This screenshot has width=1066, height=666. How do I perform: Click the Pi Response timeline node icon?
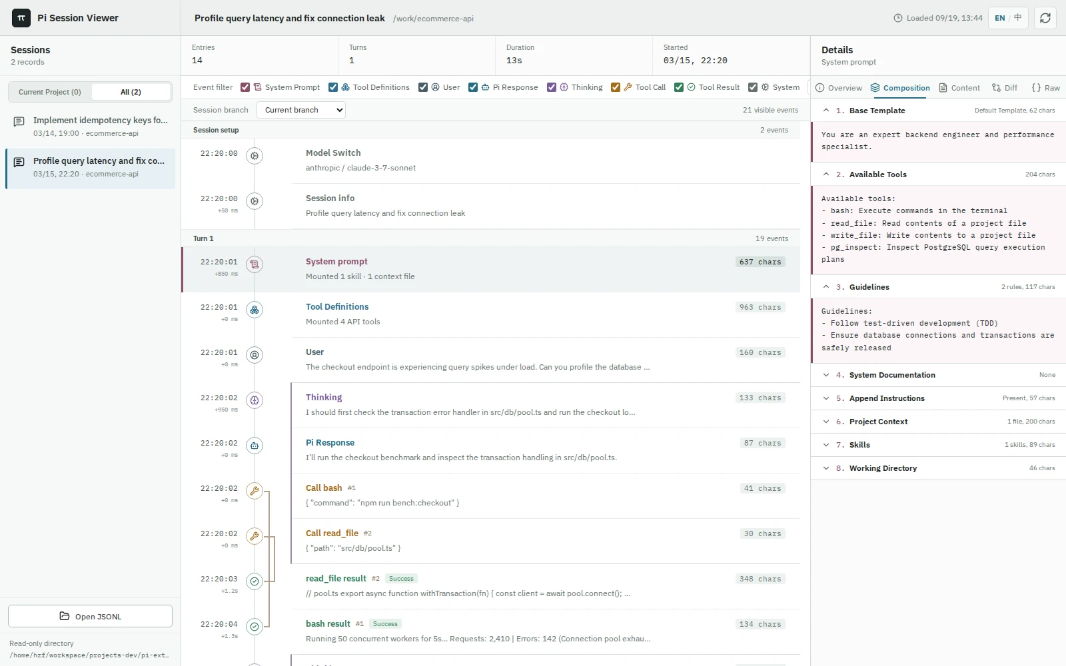[255, 446]
